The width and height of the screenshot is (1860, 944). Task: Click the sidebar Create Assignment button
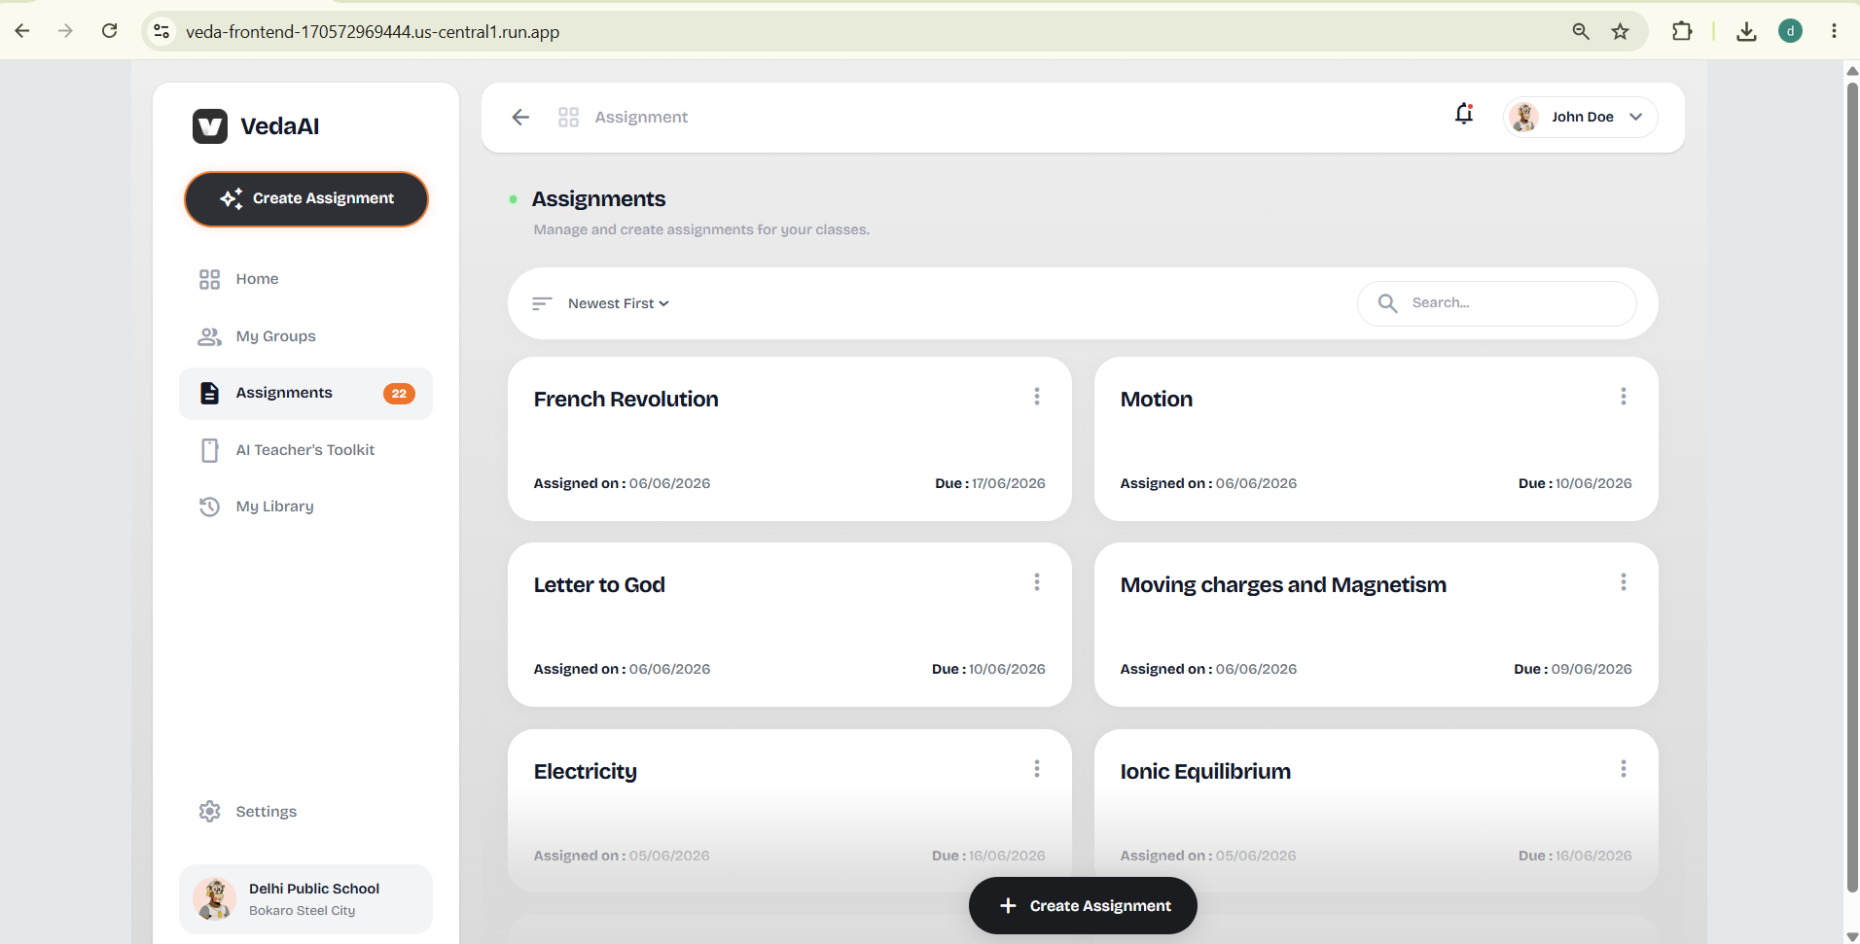coord(306,199)
